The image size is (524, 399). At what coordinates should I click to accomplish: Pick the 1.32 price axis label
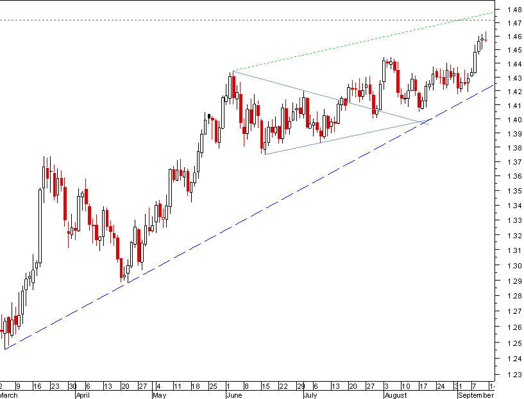tap(514, 235)
